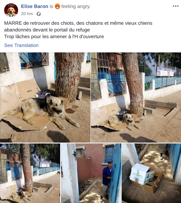Image resolution: width=181 pixels, height=203 pixels.
Task: Click the blue gate door in the man's photo
Action: [115, 173]
